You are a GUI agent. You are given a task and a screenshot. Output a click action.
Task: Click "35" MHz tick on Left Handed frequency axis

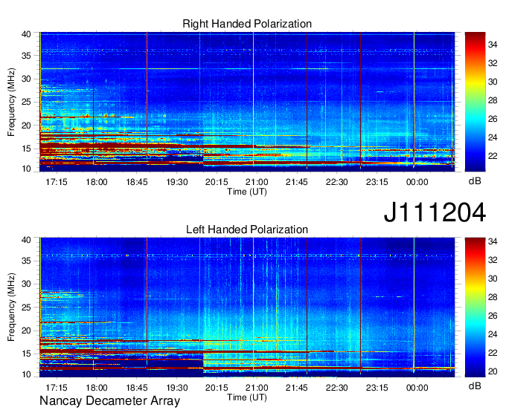tap(26, 261)
